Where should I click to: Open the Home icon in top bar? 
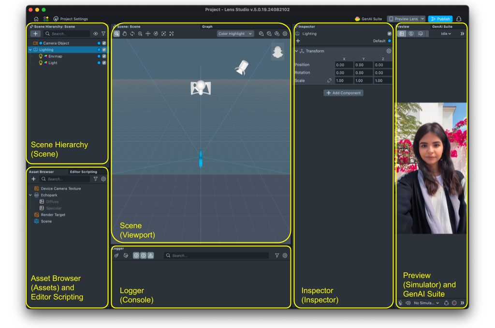[36, 19]
